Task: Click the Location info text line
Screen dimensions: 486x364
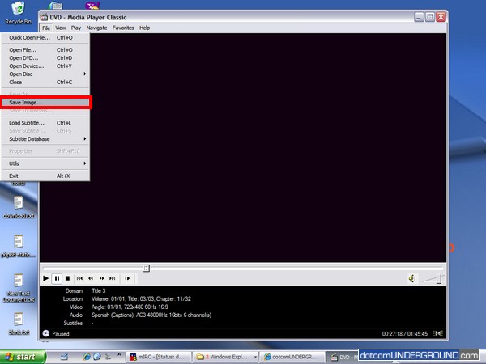Action: tap(141, 299)
